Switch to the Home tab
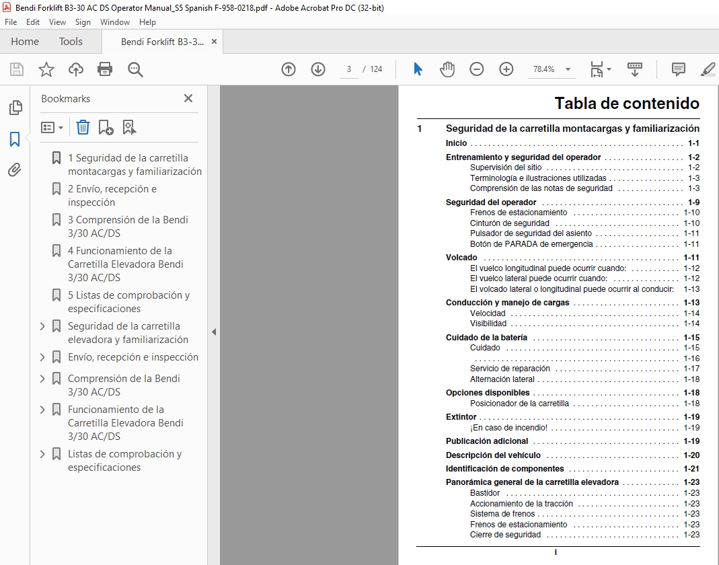719x565 pixels. 25,42
